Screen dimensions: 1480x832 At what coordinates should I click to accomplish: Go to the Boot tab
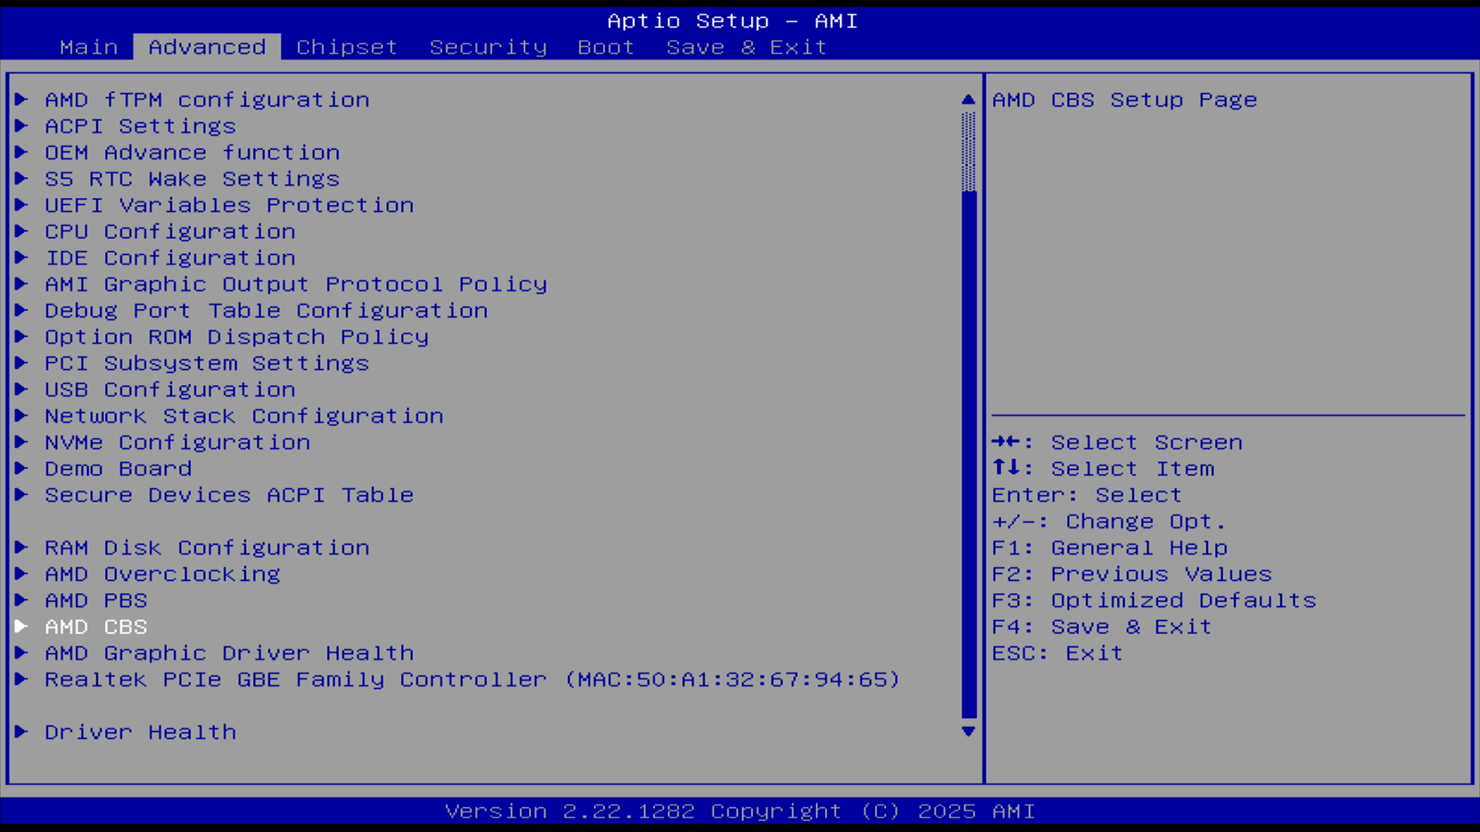(x=606, y=47)
